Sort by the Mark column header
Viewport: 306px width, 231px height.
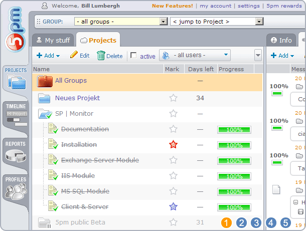174,69
